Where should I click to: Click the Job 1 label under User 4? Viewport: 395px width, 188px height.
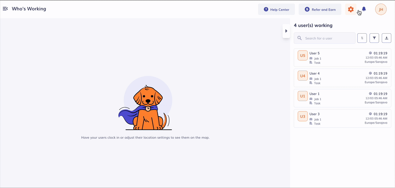(x=318, y=79)
